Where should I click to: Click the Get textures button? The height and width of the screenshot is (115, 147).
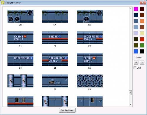[67, 110]
